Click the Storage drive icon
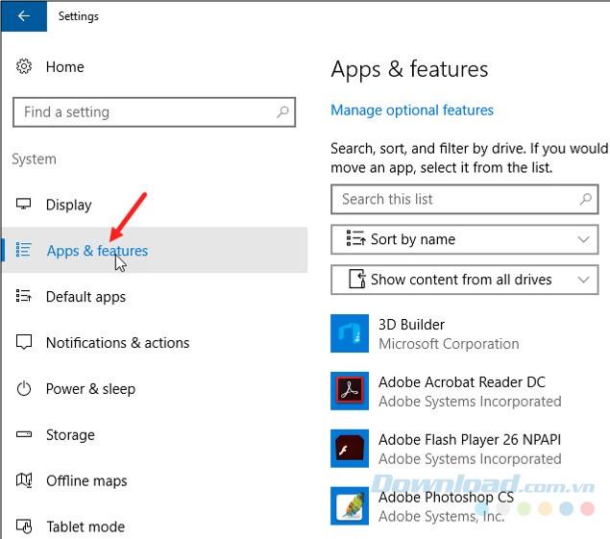Image resolution: width=610 pixels, height=539 pixels. tap(24, 434)
